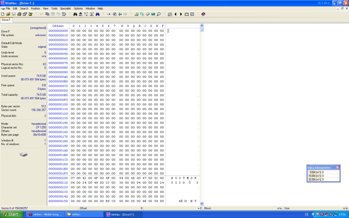
Task: Click the hex view scrollbar down arrow
Action: 201,203
